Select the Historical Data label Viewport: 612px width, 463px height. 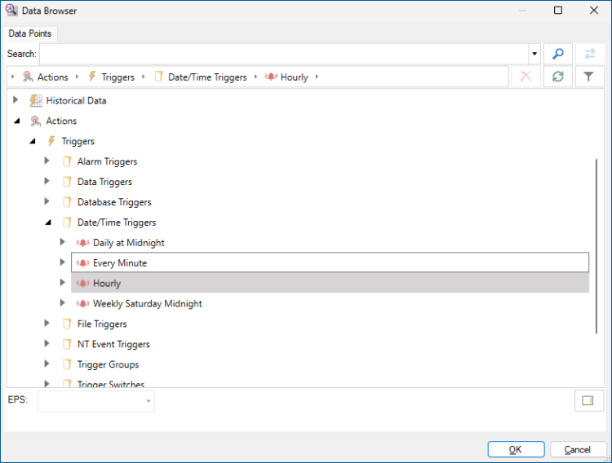point(76,100)
